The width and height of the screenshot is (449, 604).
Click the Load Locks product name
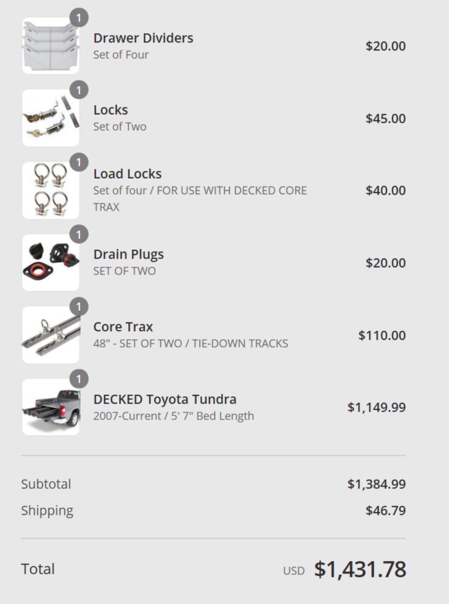click(x=127, y=174)
